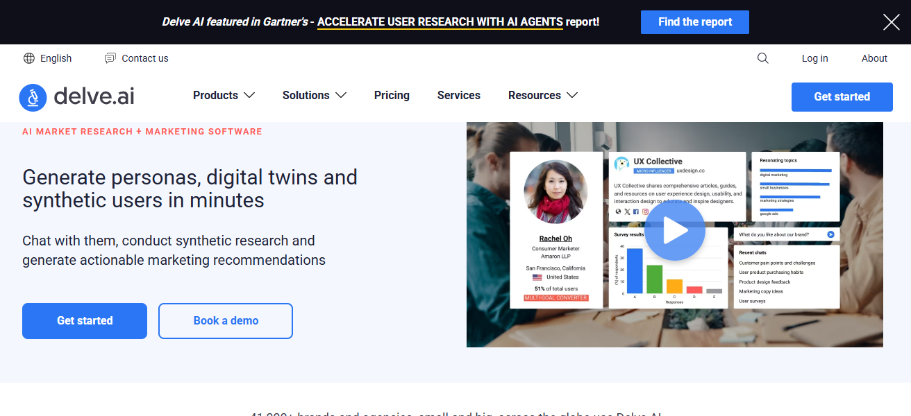Screen dimensions: 911x416
Task: Click the delve.ai wordmark
Action: click(x=94, y=96)
